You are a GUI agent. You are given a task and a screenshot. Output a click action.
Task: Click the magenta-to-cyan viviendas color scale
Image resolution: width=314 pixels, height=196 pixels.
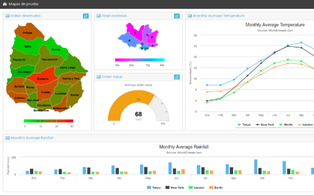(139, 60)
